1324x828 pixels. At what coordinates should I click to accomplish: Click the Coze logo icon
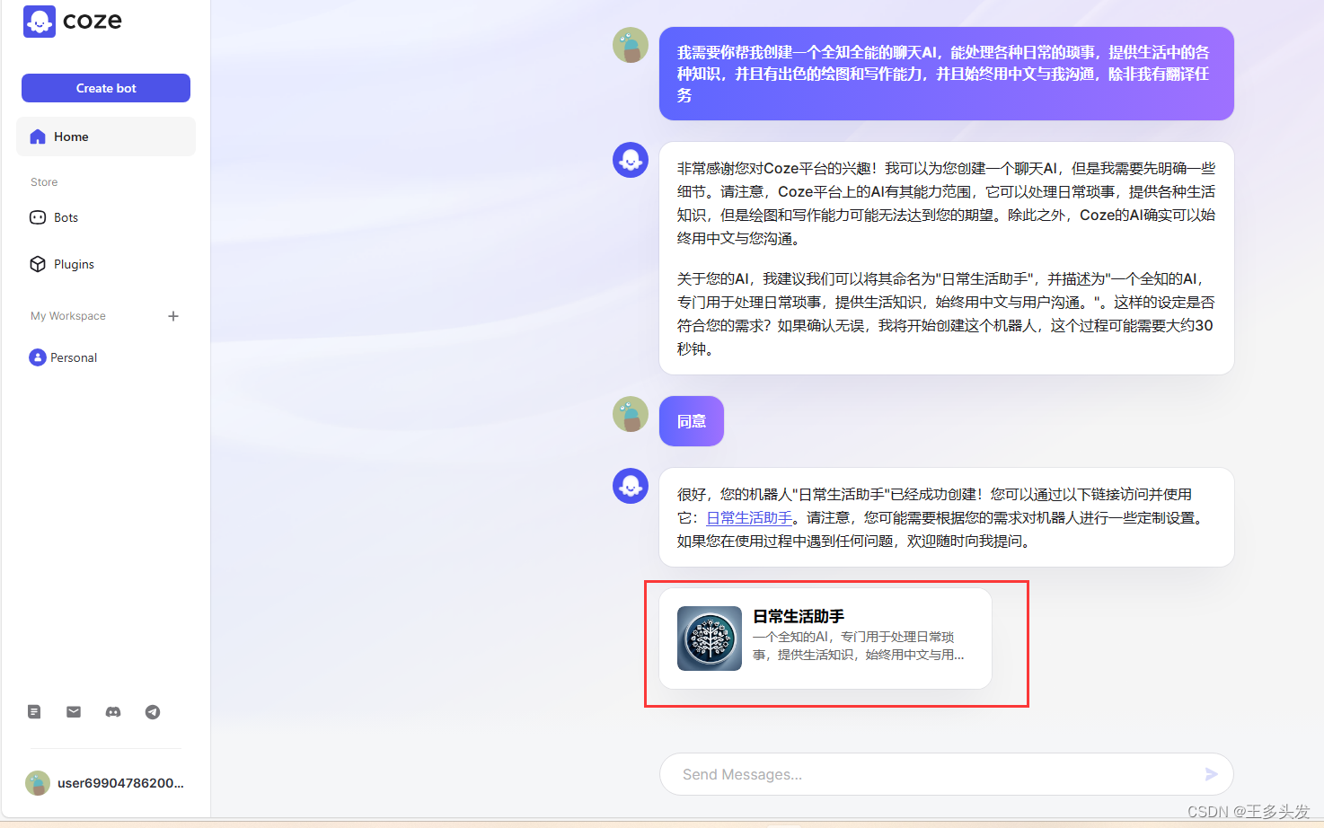[x=40, y=22]
